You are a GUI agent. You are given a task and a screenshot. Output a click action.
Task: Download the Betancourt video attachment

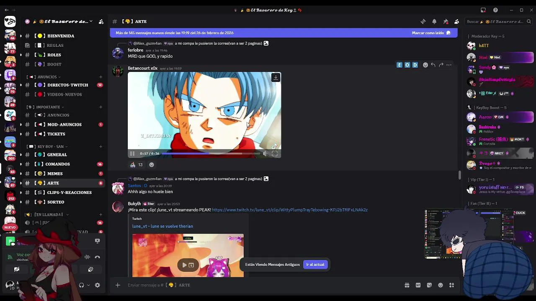coord(276,77)
